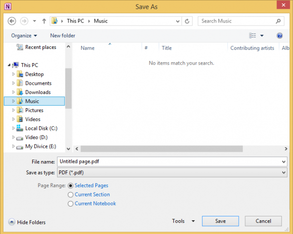Viewport: 293px width, 234px height.
Task: Open the Save as type dropdown
Action: point(171,172)
